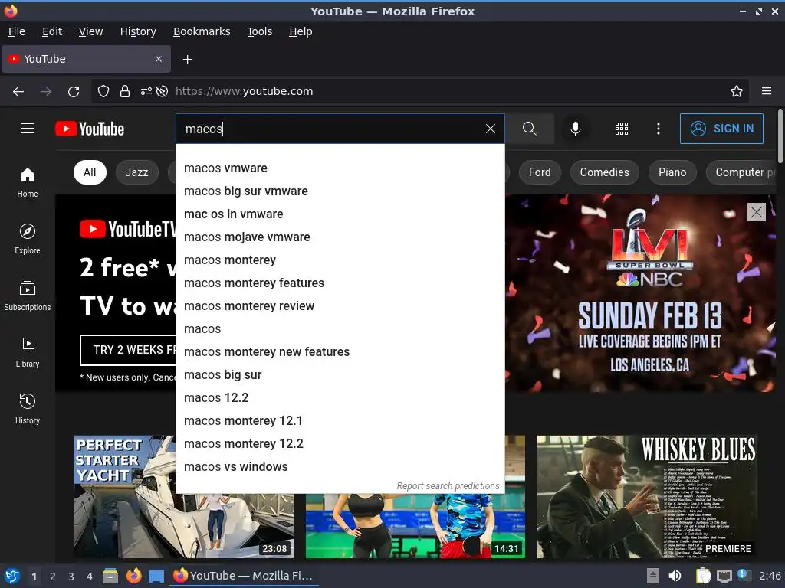
Task: Go to Home in the sidebar
Action: (28, 182)
